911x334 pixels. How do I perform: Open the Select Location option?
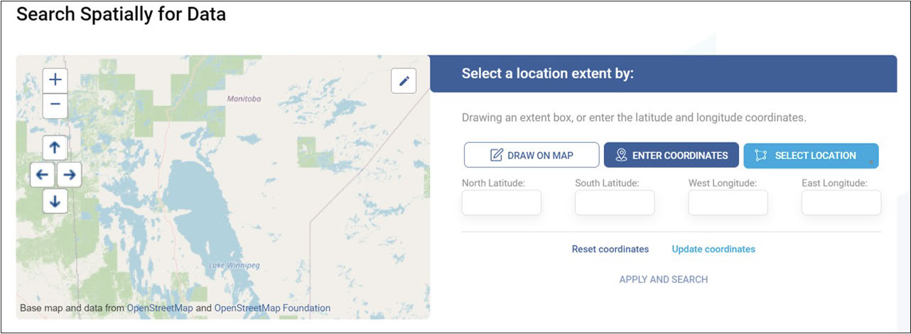click(x=810, y=156)
